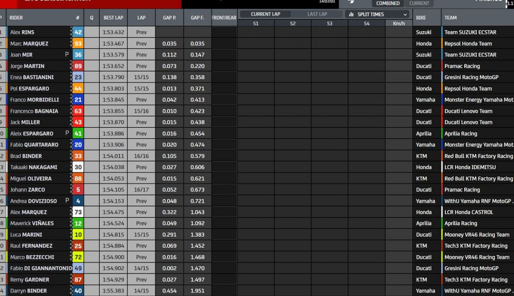The width and height of the screenshot is (514, 296).
Task: Click the bar chart icon beside SPLIT TIMES
Action: coord(351,14)
